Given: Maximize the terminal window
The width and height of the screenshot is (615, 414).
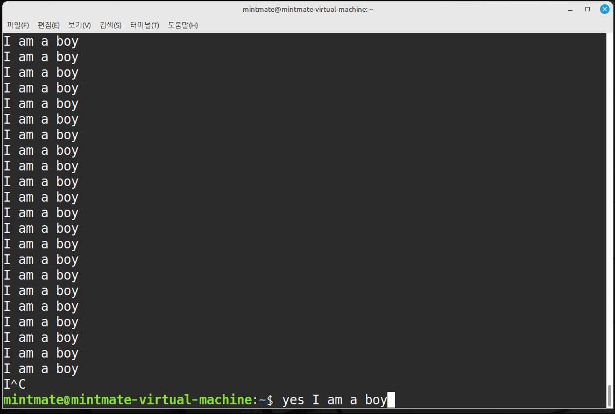Looking at the screenshot, I should (588, 10).
